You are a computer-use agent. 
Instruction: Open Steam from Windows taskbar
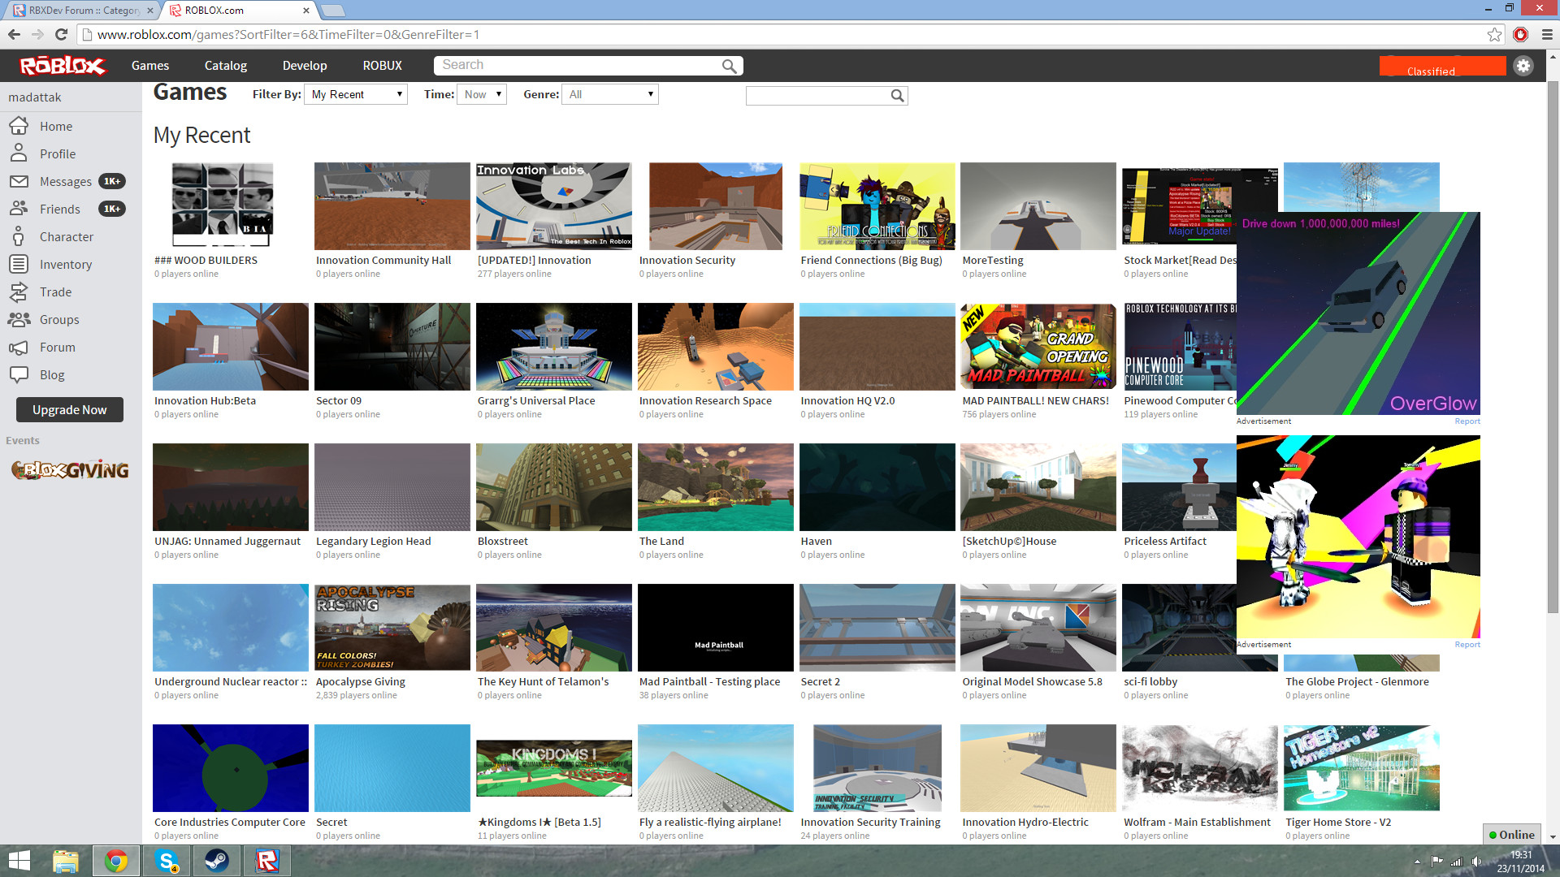(x=216, y=861)
